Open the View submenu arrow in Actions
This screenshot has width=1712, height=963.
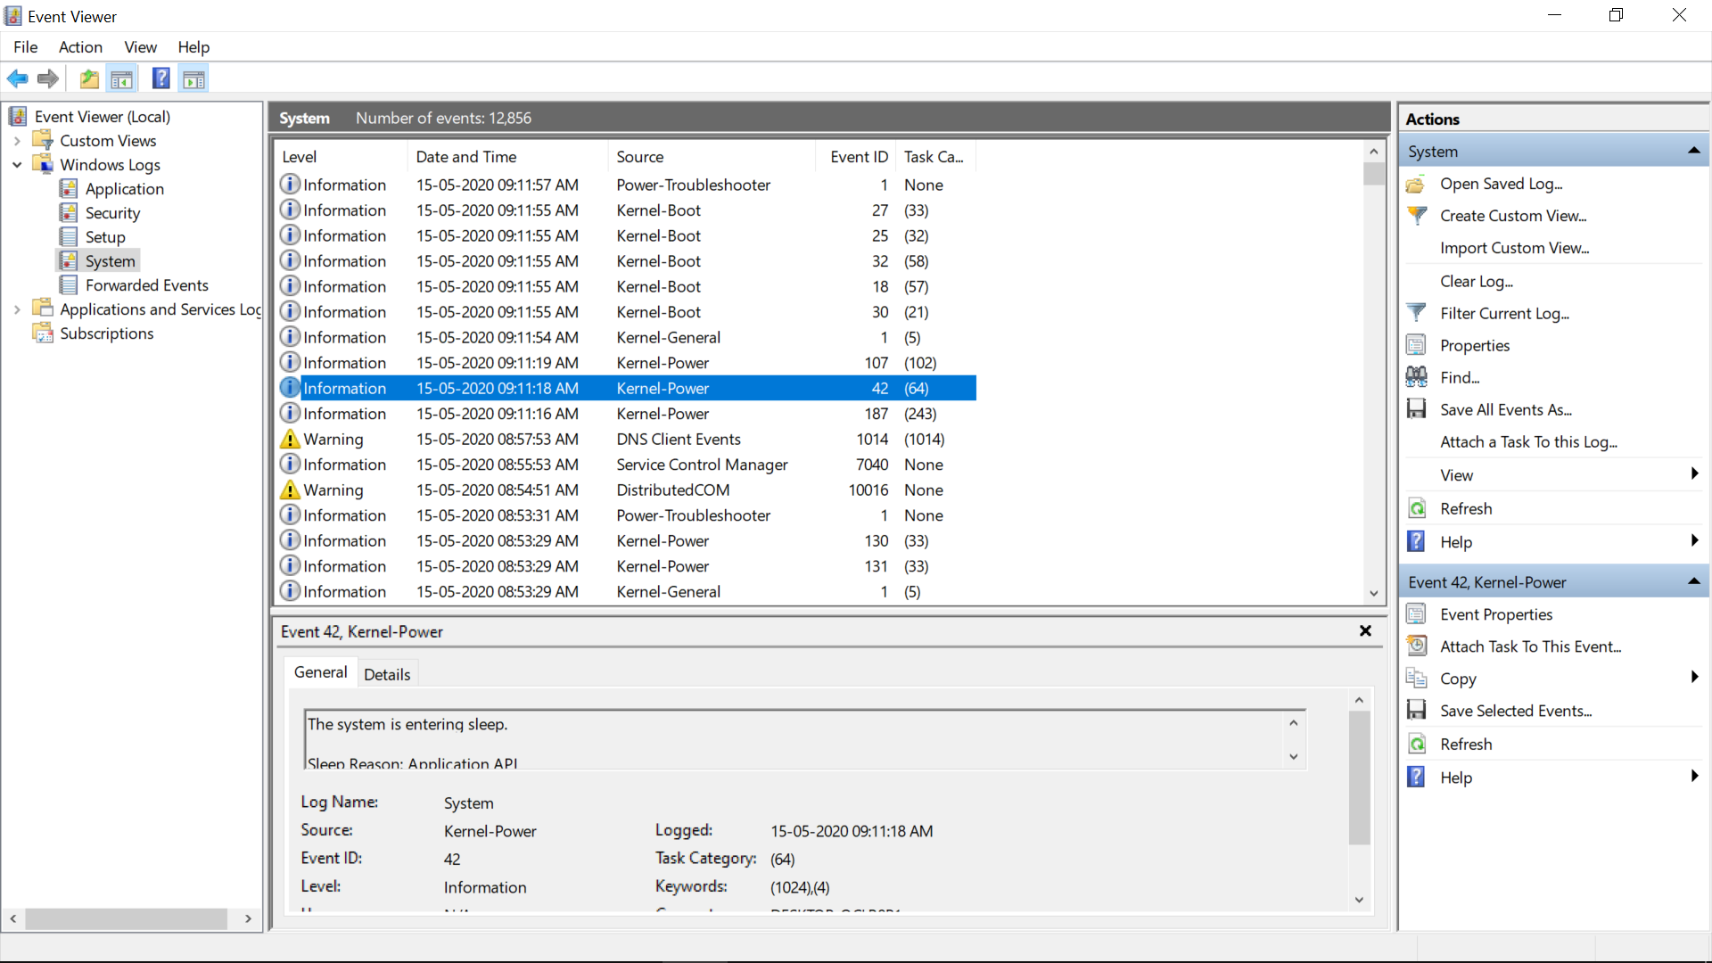(x=1693, y=474)
